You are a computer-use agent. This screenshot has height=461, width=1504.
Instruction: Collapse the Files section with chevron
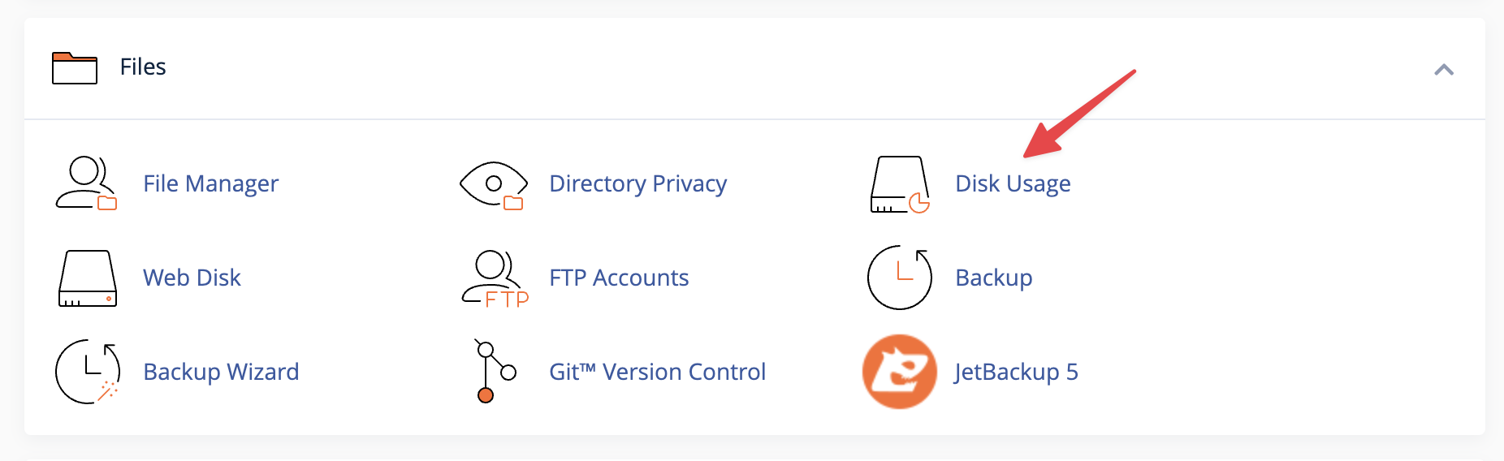tap(1443, 70)
